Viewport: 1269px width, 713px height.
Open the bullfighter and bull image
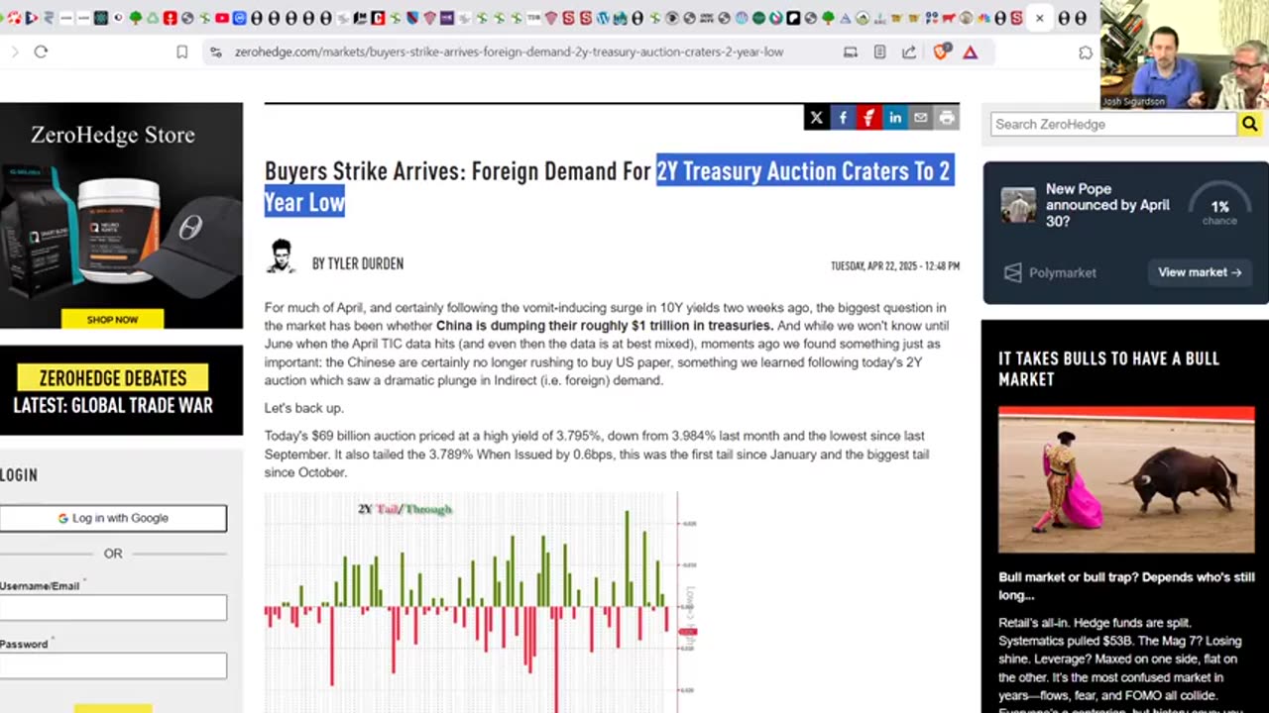click(x=1126, y=479)
